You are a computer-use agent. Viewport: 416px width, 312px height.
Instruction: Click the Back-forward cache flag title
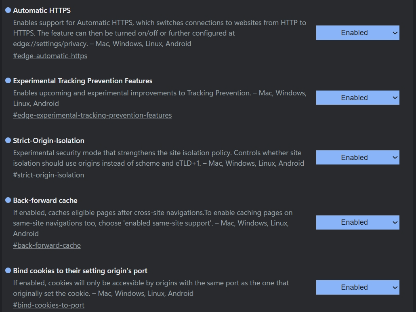tap(45, 200)
